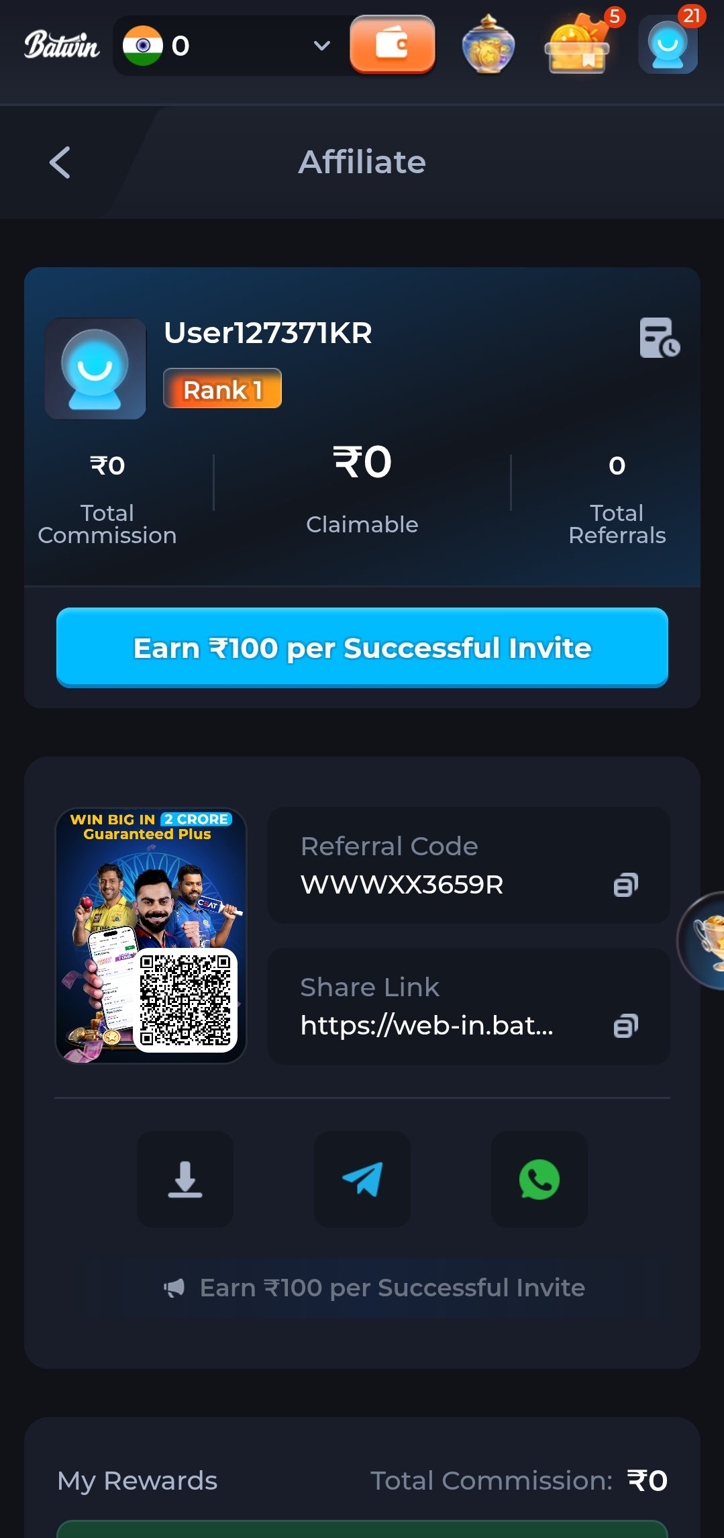Tap the treasure pot icon
Image resolution: width=724 pixels, height=1538 pixels.
488,44
